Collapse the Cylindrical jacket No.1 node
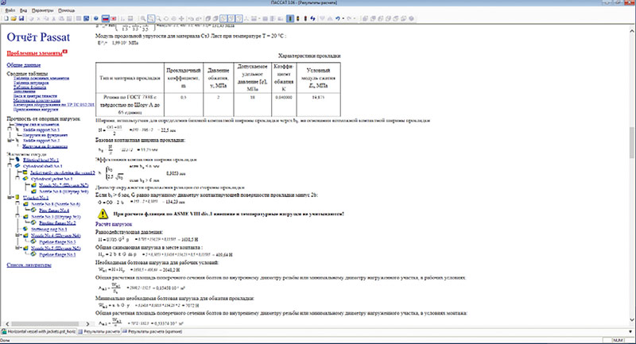636x344 pixels. [17, 178]
